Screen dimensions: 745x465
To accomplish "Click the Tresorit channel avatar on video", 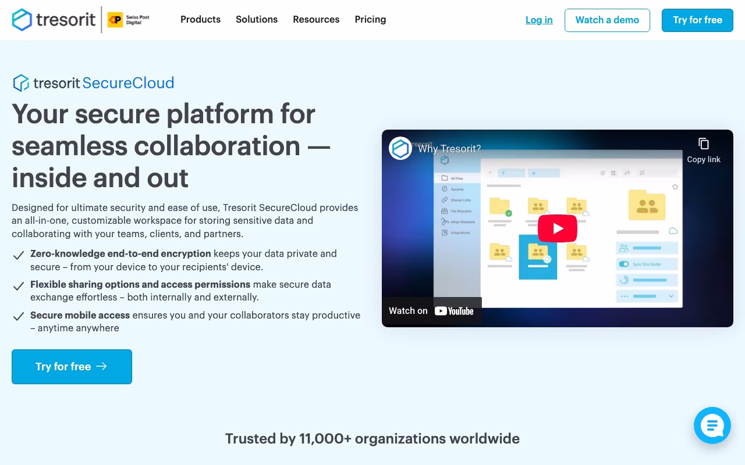I will (x=400, y=149).
